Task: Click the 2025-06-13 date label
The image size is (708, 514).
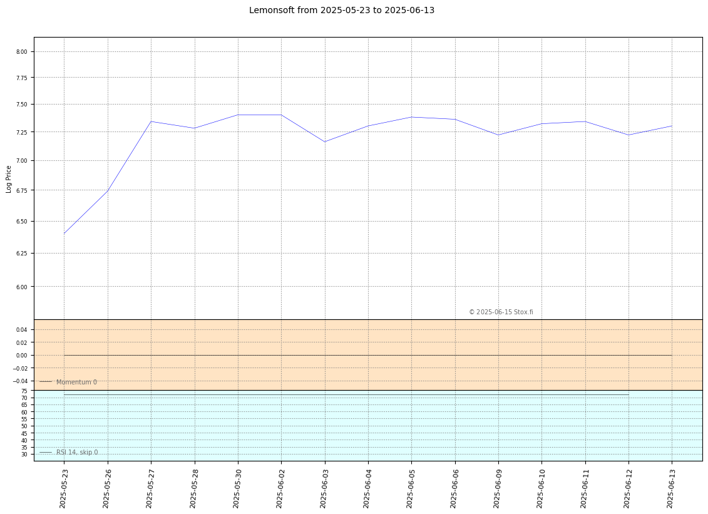Action: pyautogui.click(x=672, y=489)
